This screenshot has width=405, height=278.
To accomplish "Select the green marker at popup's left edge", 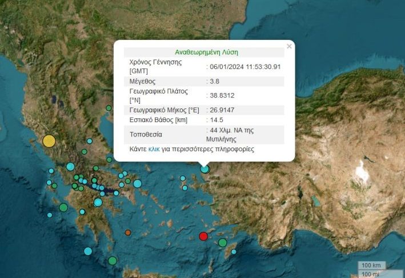I will pyautogui.click(x=109, y=108).
